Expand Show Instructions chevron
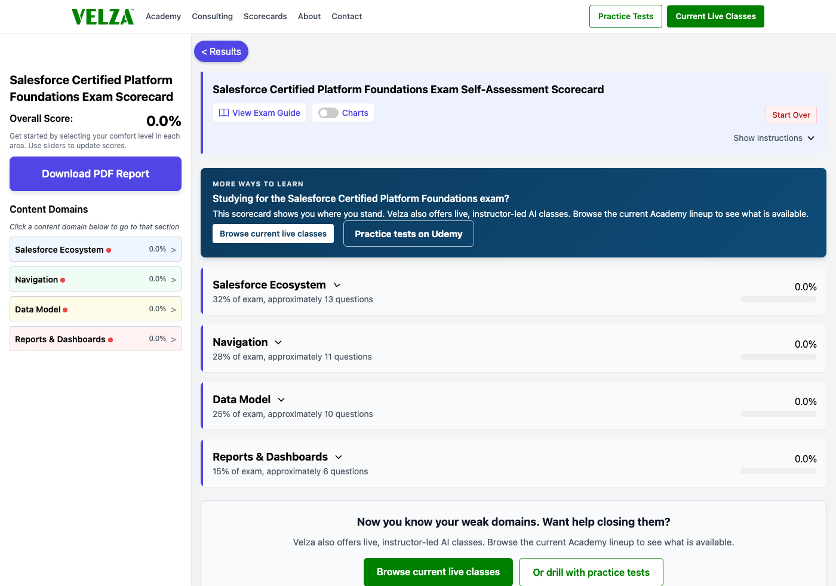 coord(811,138)
